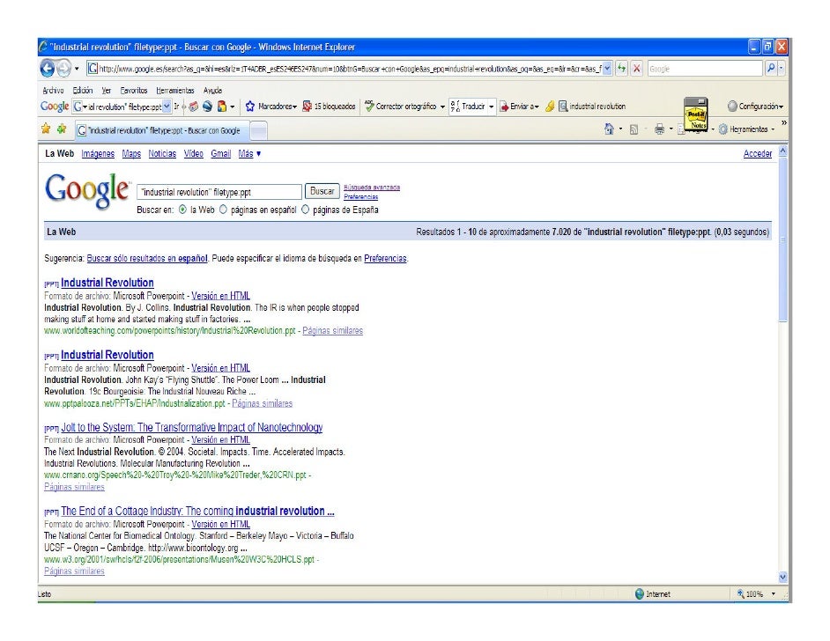
Task: Open first 'Industrial Revolution' result from worldofteaching
Action: 107,283
